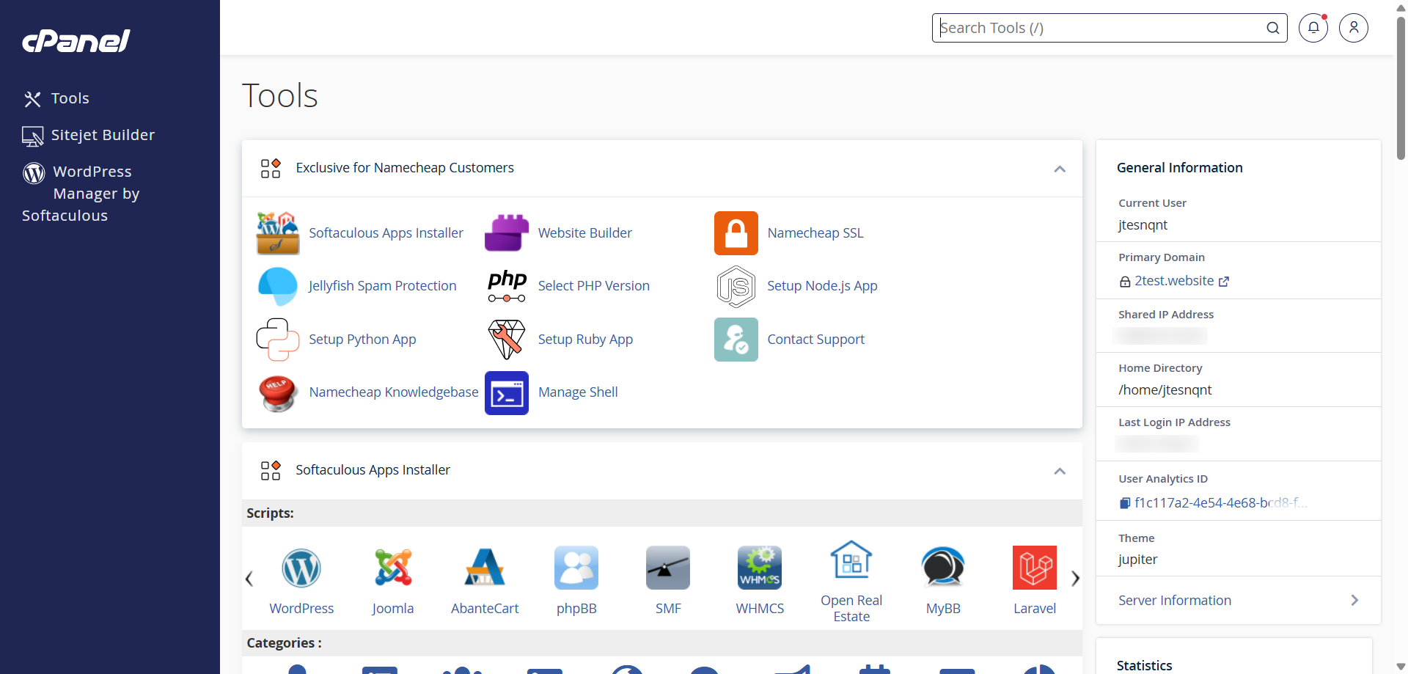Image resolution: width=1408 pixels, height=674 pixels.
Task: Click the Namecheap SSL text link
Action: [x=815, y=233]
